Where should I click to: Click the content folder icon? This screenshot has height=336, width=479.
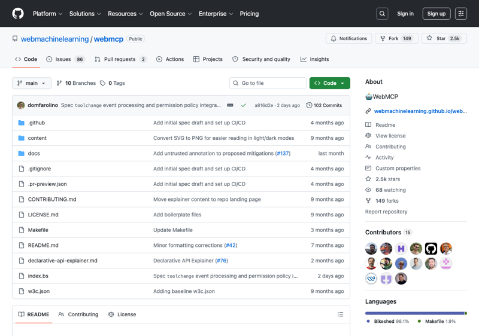tap(22, 138)
